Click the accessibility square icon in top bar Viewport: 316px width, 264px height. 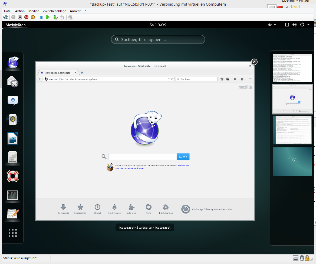pos(287,25)
